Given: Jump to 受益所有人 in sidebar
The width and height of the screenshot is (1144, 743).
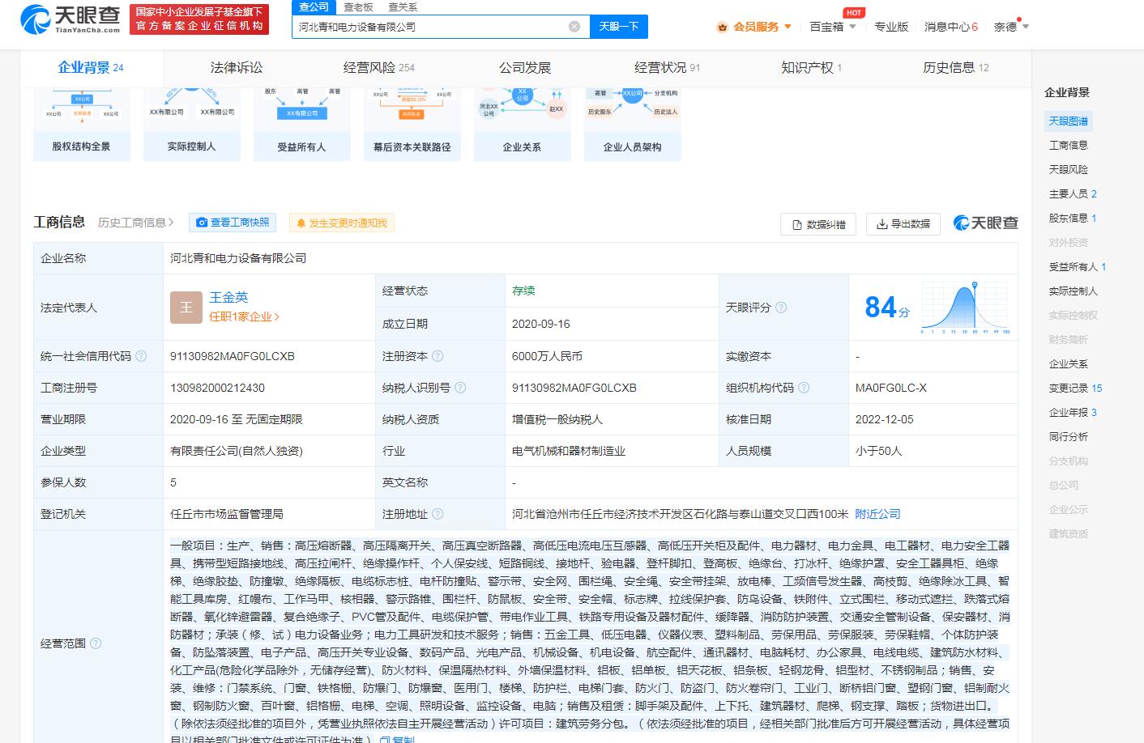Looking at the screenshot, I should (x=1077, y=267).
